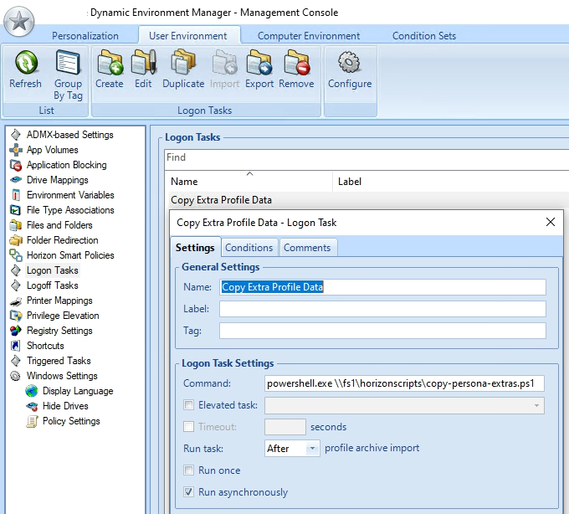Click the Files and Folders icon
This screenshot has height=514, width=569.
16,225
